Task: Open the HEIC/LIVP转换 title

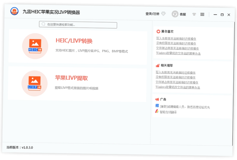Action: pos(74,41)
